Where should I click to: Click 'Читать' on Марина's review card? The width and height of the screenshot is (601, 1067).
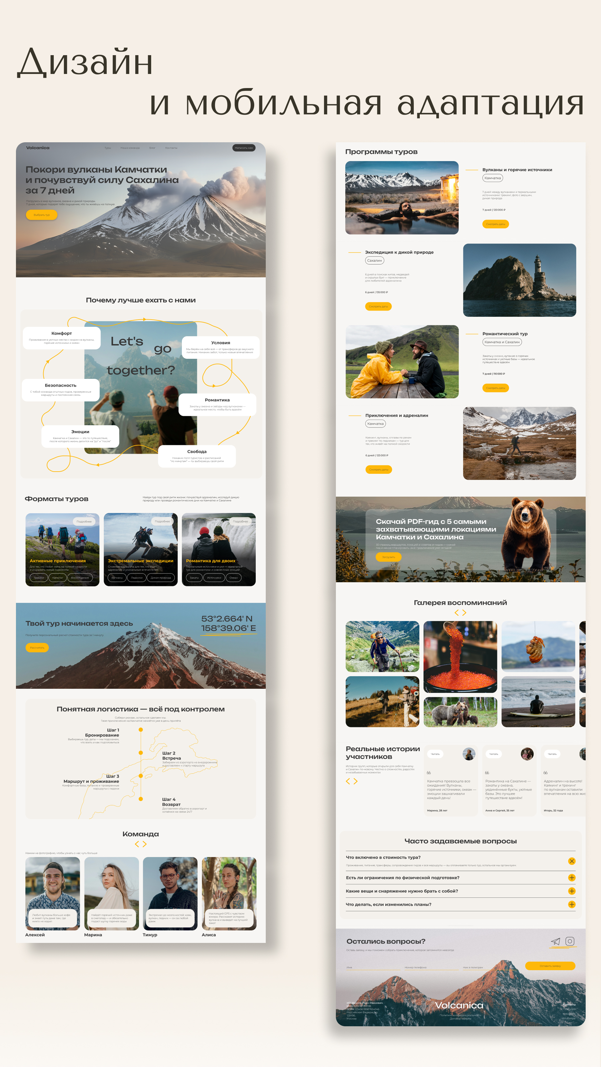435,754
